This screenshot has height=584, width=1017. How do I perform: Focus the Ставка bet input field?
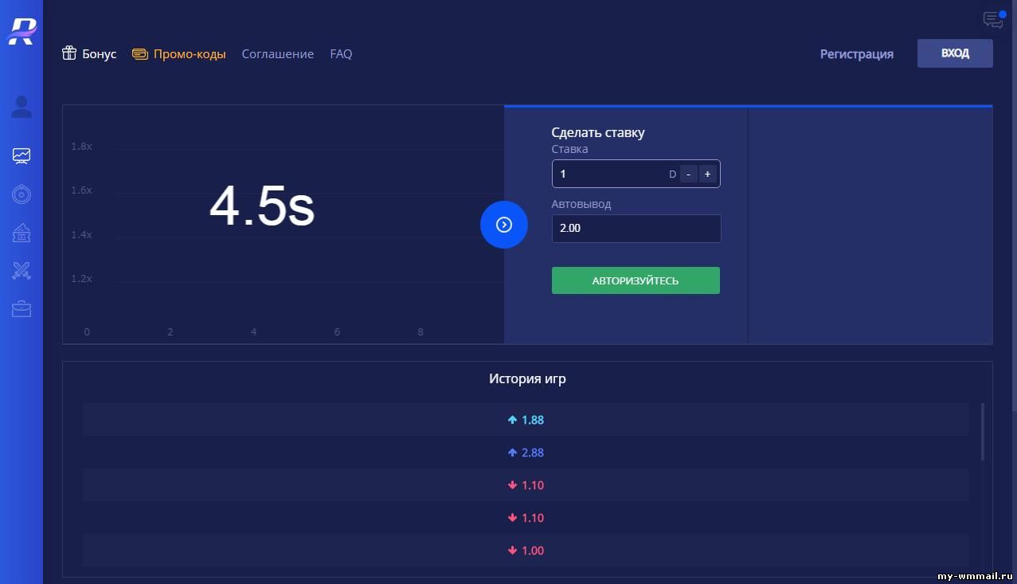636,174
